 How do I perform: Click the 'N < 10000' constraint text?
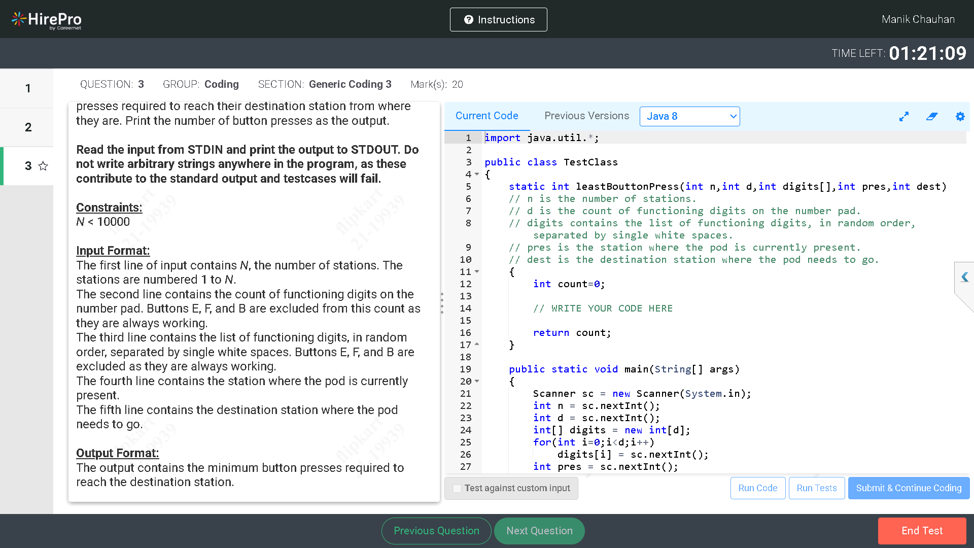(x=103, y=222)
